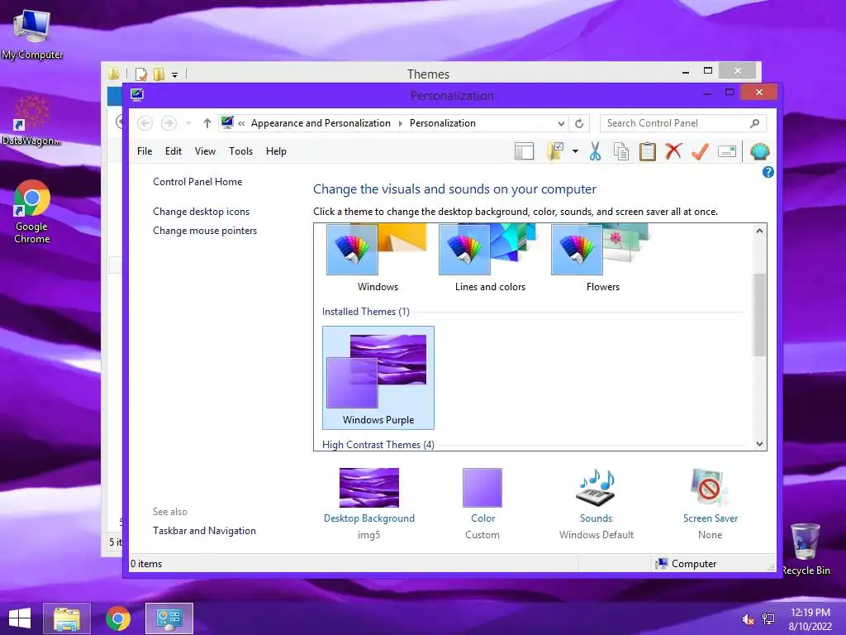Screen dimensions: 846x635
Task: Select the Lines and colors theme
Action: (490, 258)
